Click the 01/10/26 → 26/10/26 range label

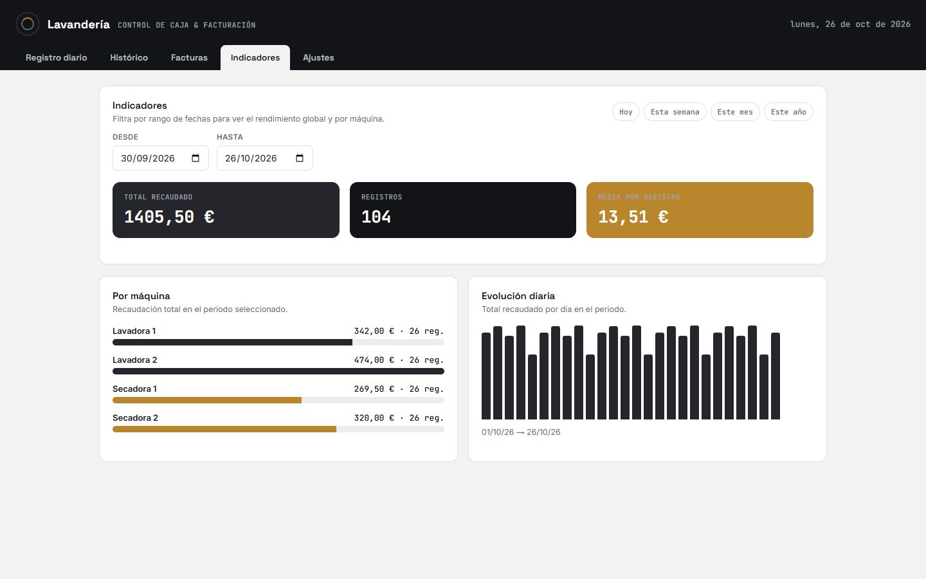tap(521, 432)
